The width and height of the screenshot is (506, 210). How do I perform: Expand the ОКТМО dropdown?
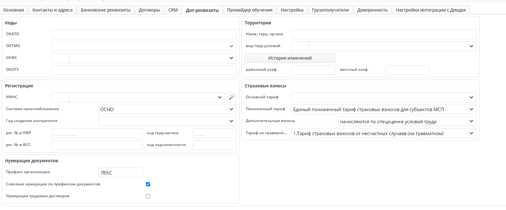click(231, 46)
